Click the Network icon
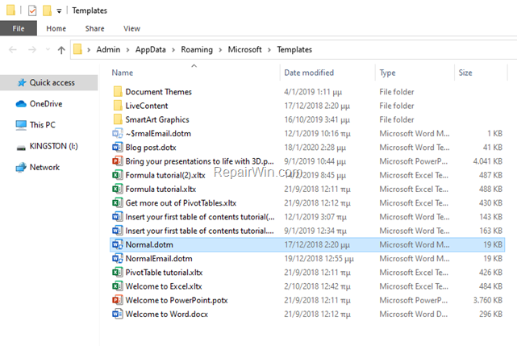This screenshot has height=346, width=517. pyautogui.click(x=21, y=167)
